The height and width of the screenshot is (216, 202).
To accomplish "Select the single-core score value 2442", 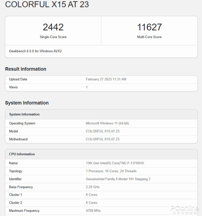I will 53,27.
